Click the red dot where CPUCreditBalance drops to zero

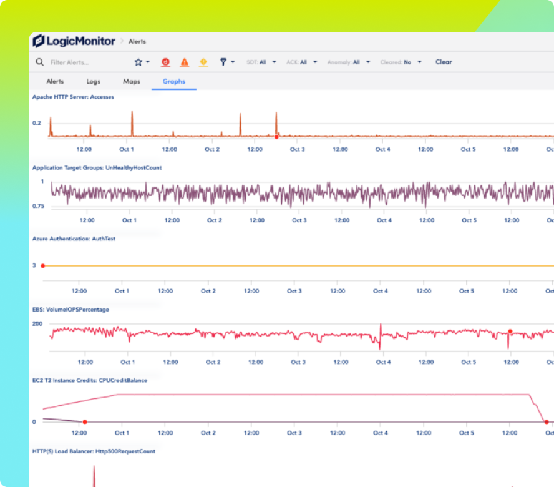[x=547, y=422]
